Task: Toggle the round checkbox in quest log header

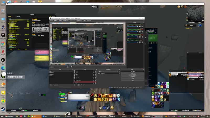Action: pos(16,17)
